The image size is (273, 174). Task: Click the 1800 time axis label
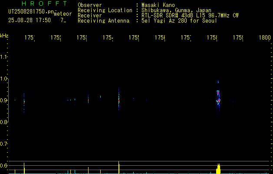[x=265, y=37]
